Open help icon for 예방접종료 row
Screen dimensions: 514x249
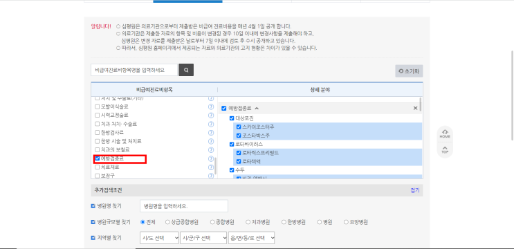211,159
